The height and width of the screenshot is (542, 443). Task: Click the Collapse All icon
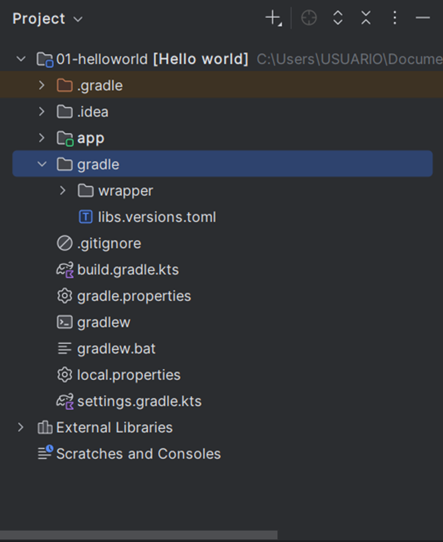pos(366,17)
